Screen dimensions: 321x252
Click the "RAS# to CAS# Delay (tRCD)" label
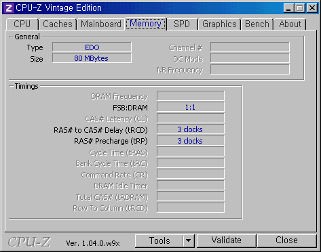(100, 130)
